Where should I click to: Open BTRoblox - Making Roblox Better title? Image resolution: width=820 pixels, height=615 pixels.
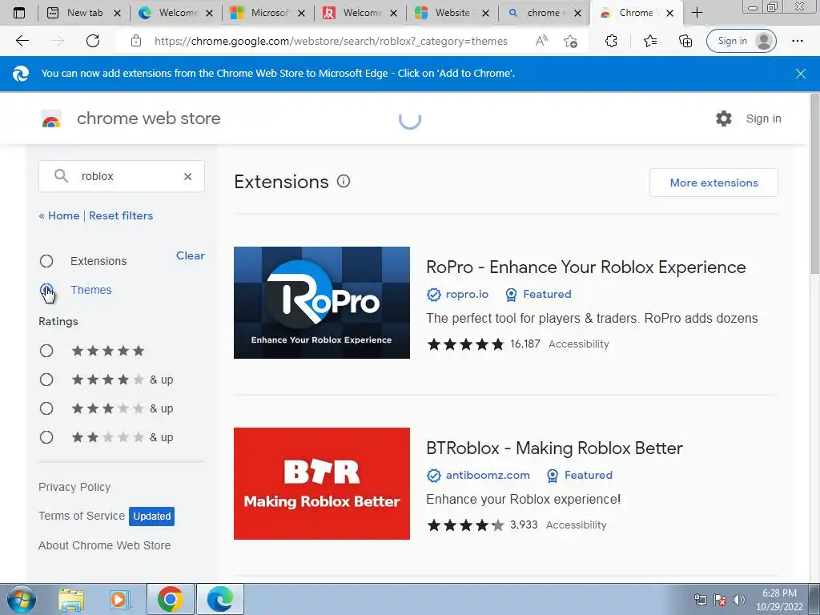click(x=554, y=448)
